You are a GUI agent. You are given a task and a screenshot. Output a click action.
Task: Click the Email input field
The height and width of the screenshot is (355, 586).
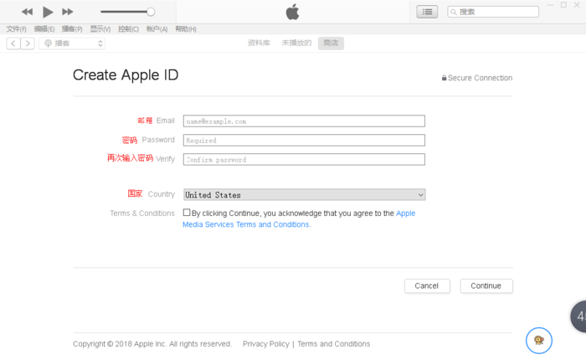[x=304, y=121]
